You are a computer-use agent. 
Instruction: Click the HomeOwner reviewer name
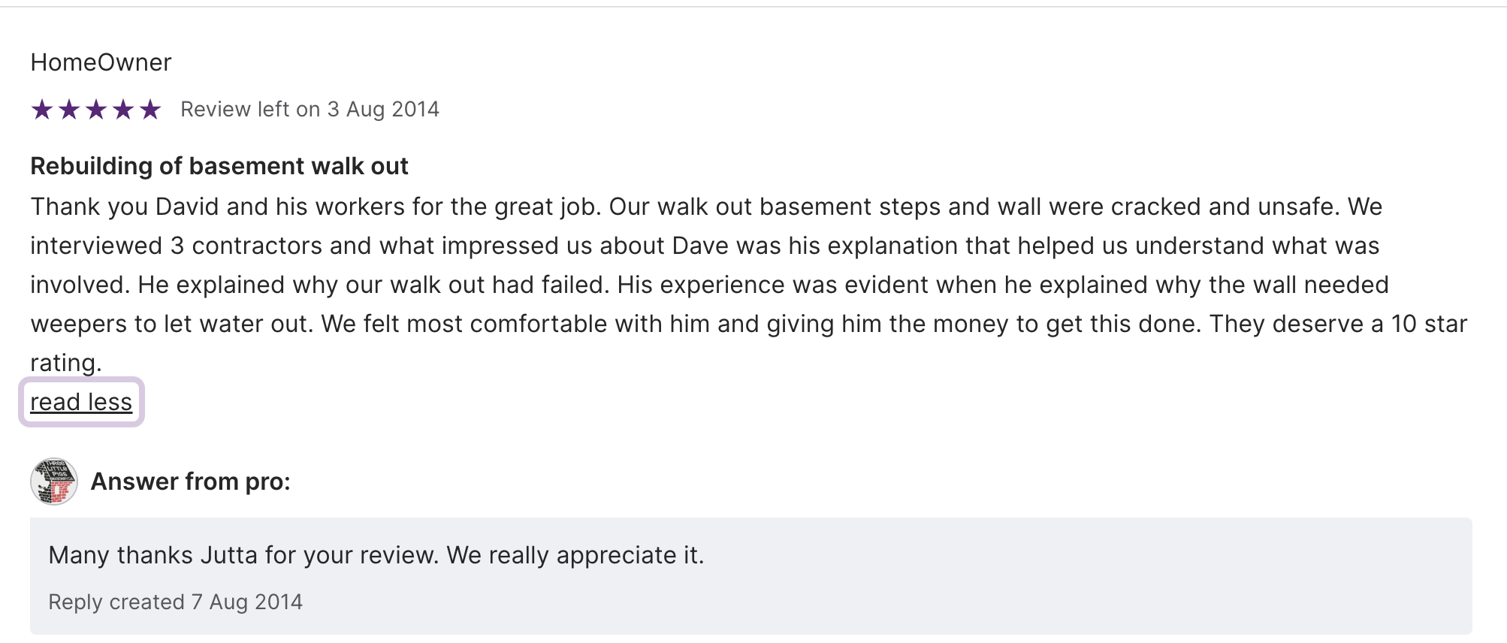click(x=101, y=62)
